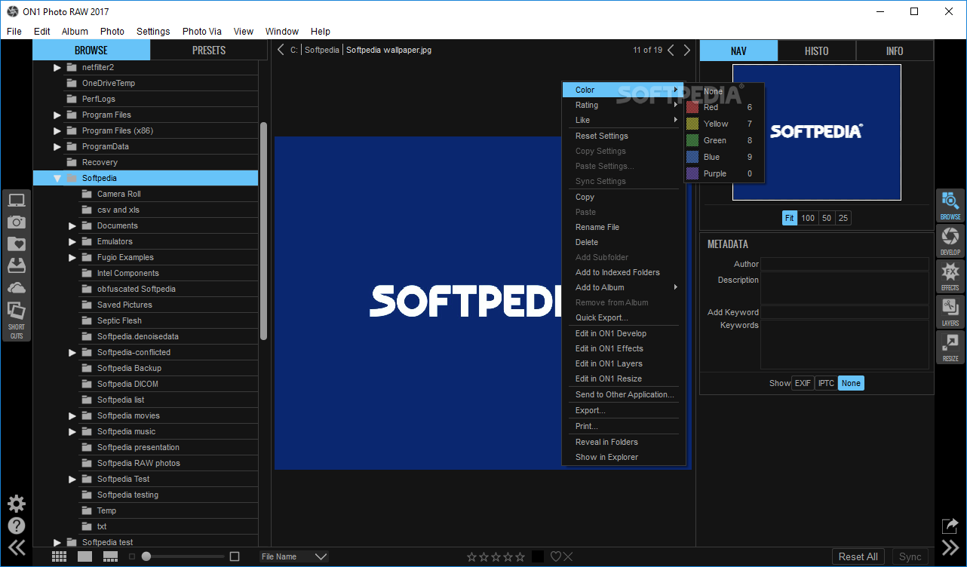Switch to grid thumbnail view
Image resolution: width=967 pixels, height=567 pixels.
(60, 556)
